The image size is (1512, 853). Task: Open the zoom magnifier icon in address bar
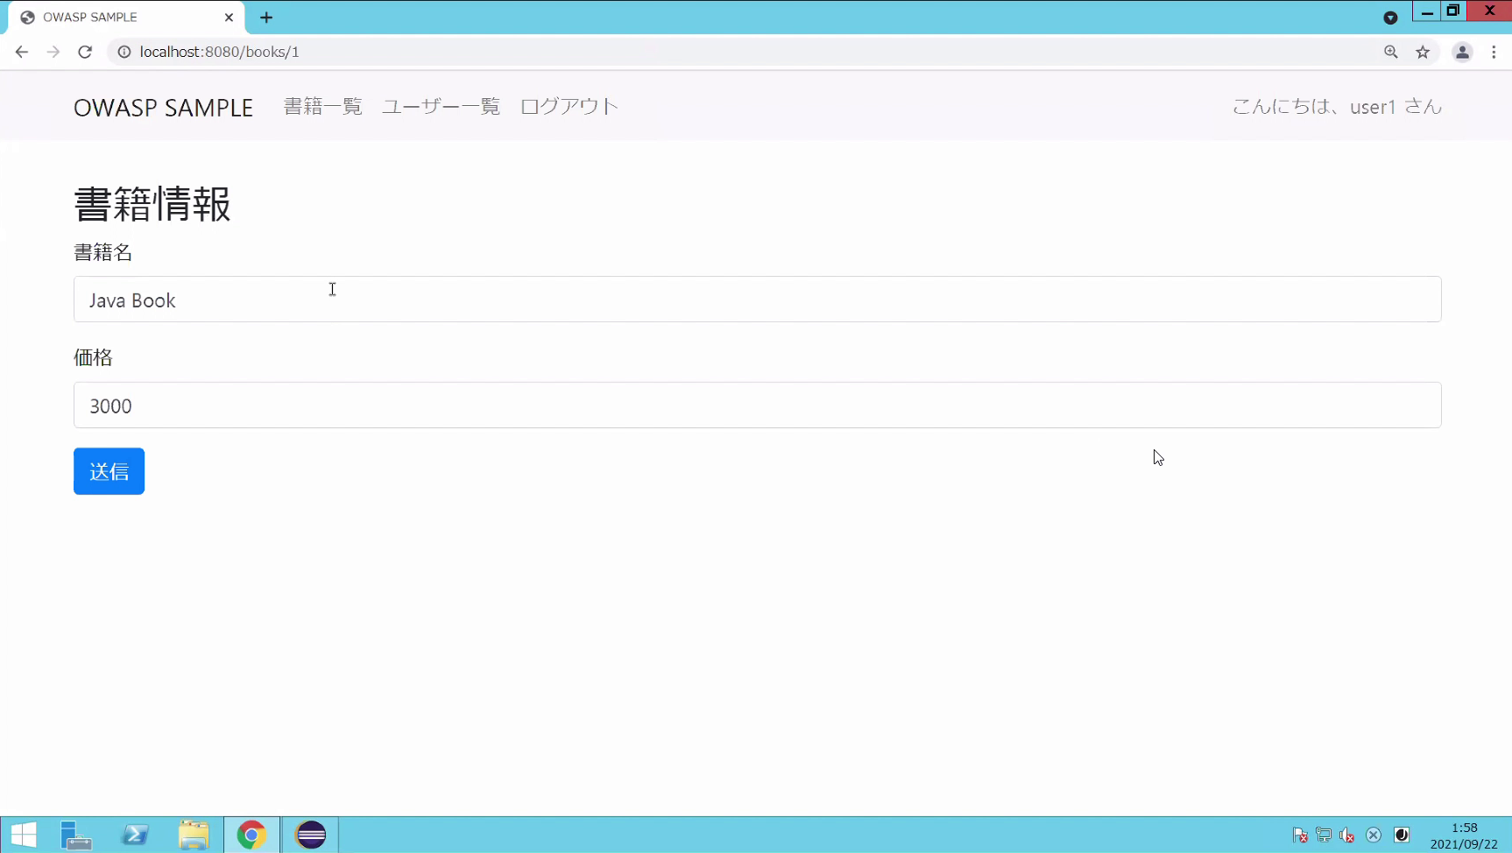tap(1391, 52)
